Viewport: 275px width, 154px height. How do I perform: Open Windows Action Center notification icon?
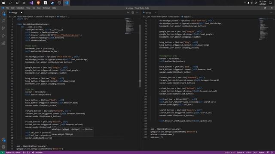pyautogui.click(x=270, y=3)
